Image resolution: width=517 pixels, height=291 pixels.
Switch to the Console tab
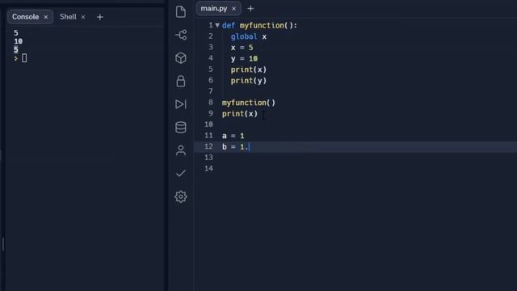point(25,17)
